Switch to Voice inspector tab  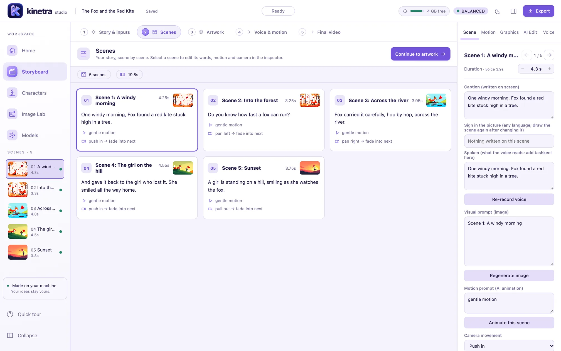tap(549, 32)
